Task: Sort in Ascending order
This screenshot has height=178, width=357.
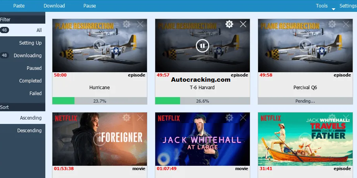Action: click(22, 118)
